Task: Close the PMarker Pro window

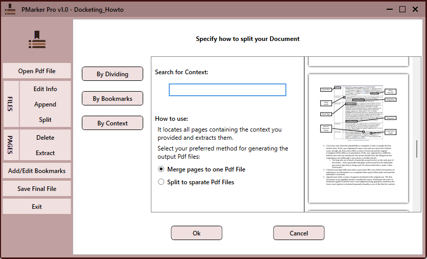Action: (415, 9)
